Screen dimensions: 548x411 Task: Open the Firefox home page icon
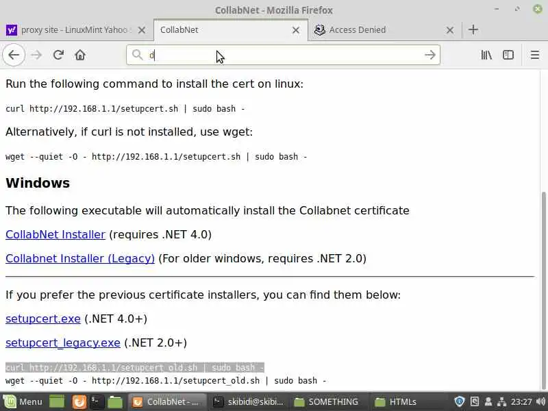click(80, 55)
